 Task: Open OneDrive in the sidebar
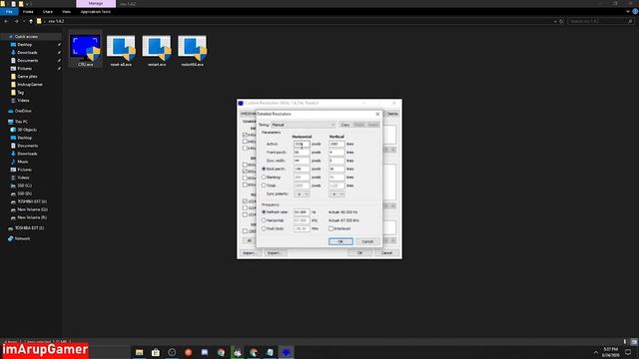coord(23,111)
